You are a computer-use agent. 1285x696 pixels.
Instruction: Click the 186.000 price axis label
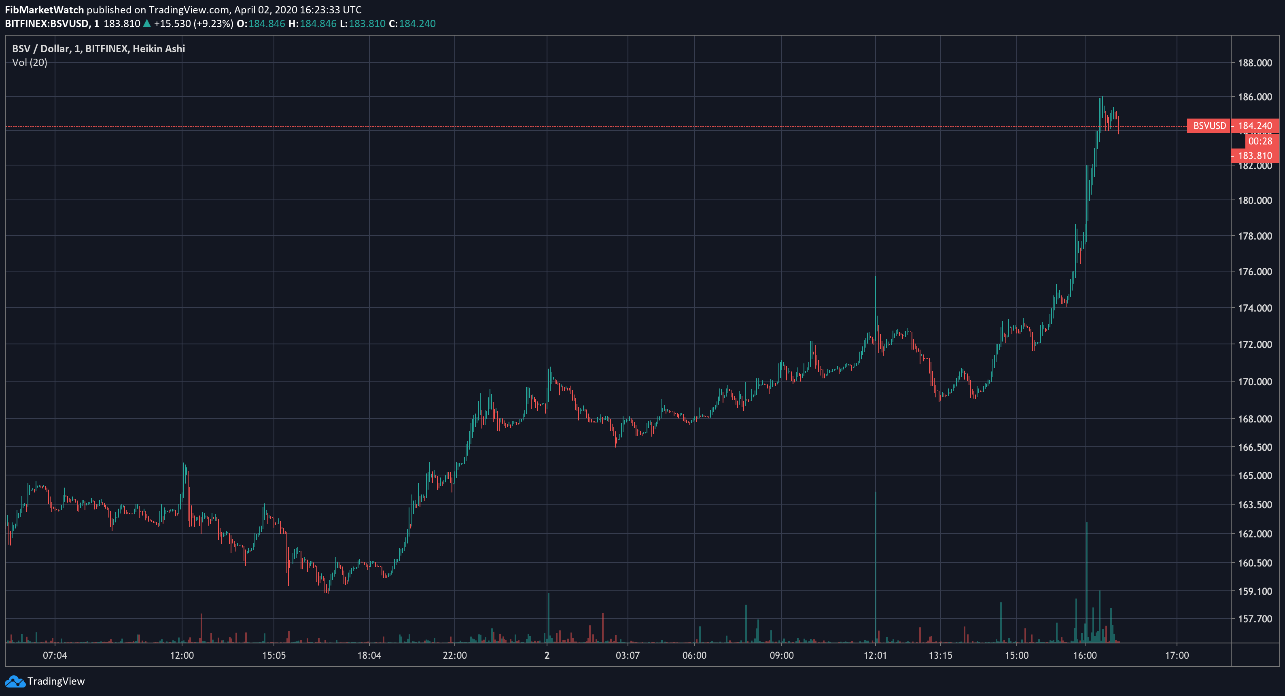coord(1255,97)
